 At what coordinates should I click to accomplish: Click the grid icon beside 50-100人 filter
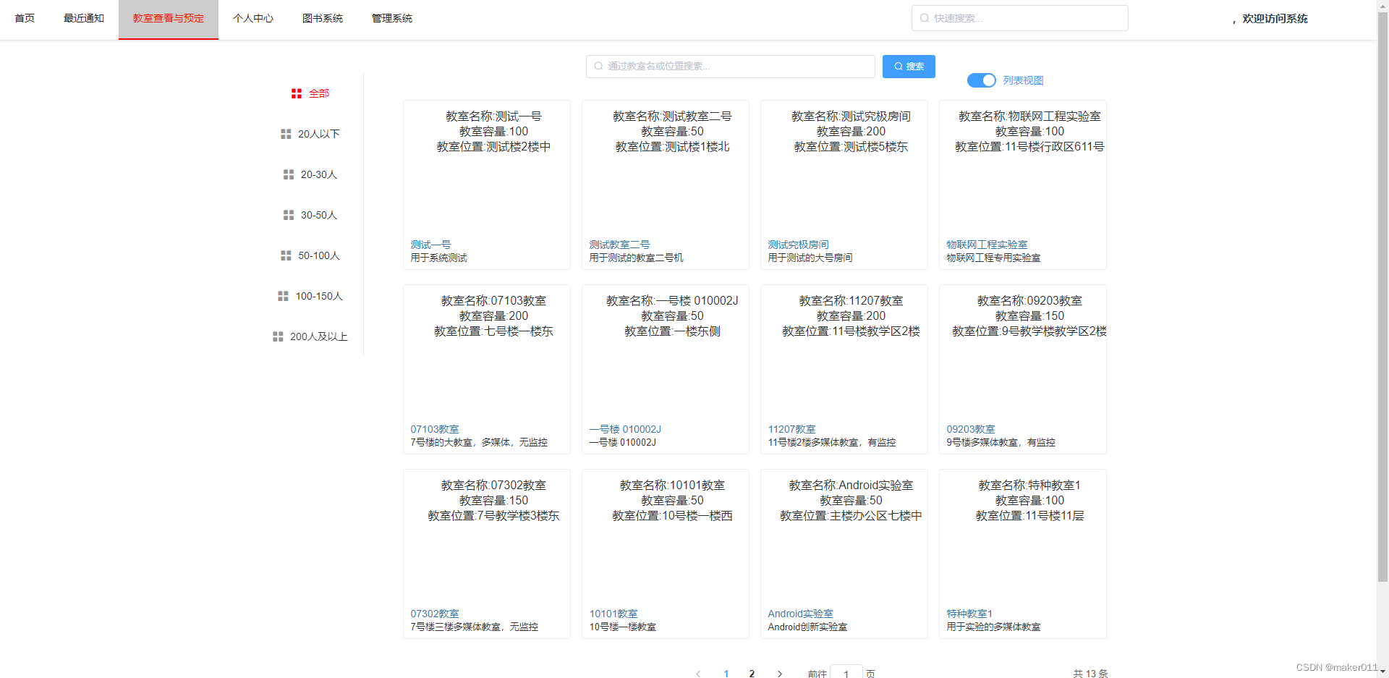click(285, 255)
